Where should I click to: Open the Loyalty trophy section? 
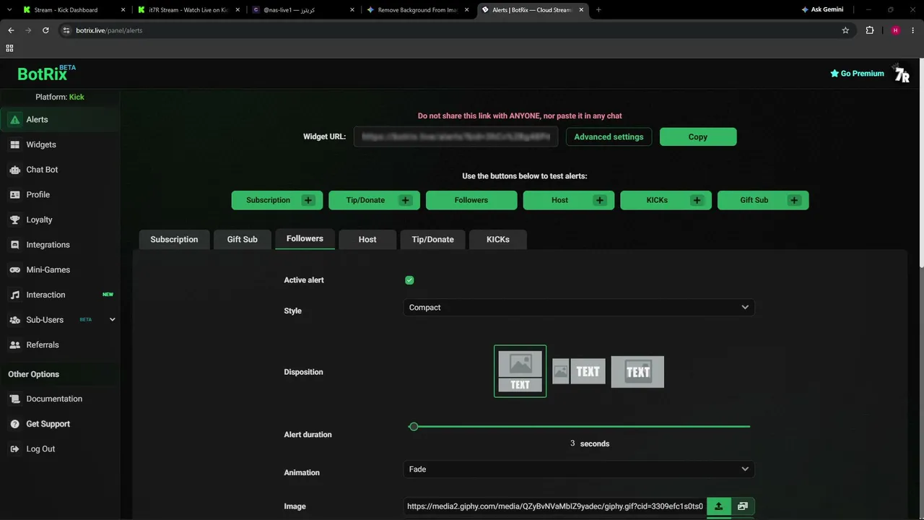pos(60,220)
